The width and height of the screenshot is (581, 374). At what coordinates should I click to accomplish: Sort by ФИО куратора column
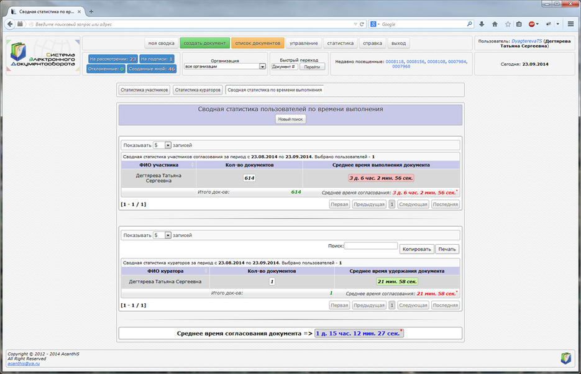165,271
